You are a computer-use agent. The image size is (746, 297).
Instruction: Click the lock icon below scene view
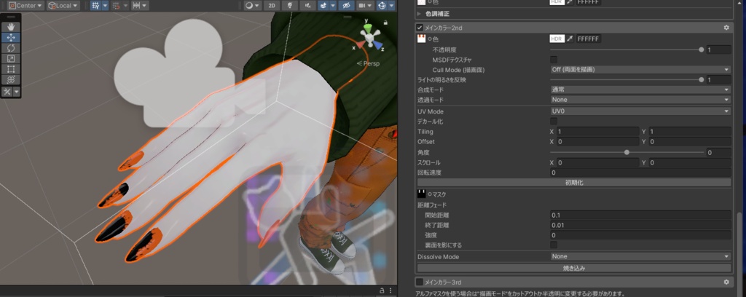coord(382,290)
